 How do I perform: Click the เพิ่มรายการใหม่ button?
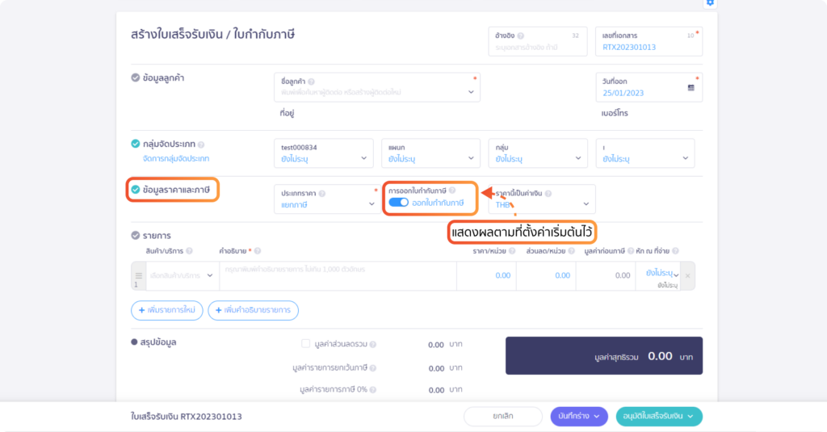(x=166, y=310)
